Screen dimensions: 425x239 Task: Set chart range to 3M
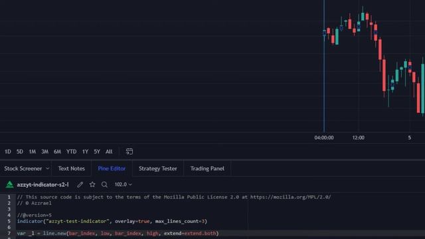pos(44,151)
